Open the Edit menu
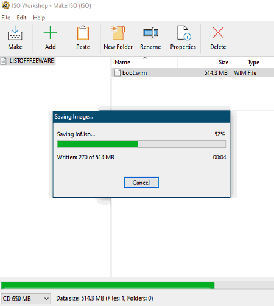This screenshot has width=274, height=306. [x=21, y=18]
